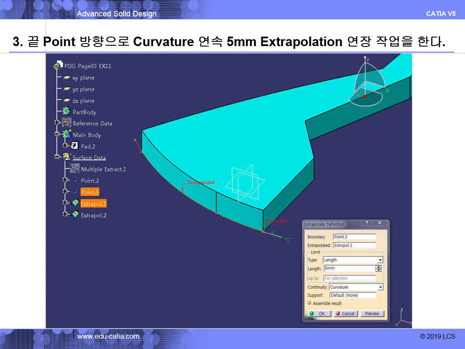Click the PDG Page03 EX11 root part icon
Screen dimensions: 465x349
58,66
